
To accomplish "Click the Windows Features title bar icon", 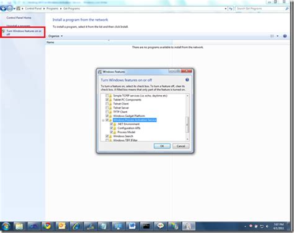I will point(100,72).
